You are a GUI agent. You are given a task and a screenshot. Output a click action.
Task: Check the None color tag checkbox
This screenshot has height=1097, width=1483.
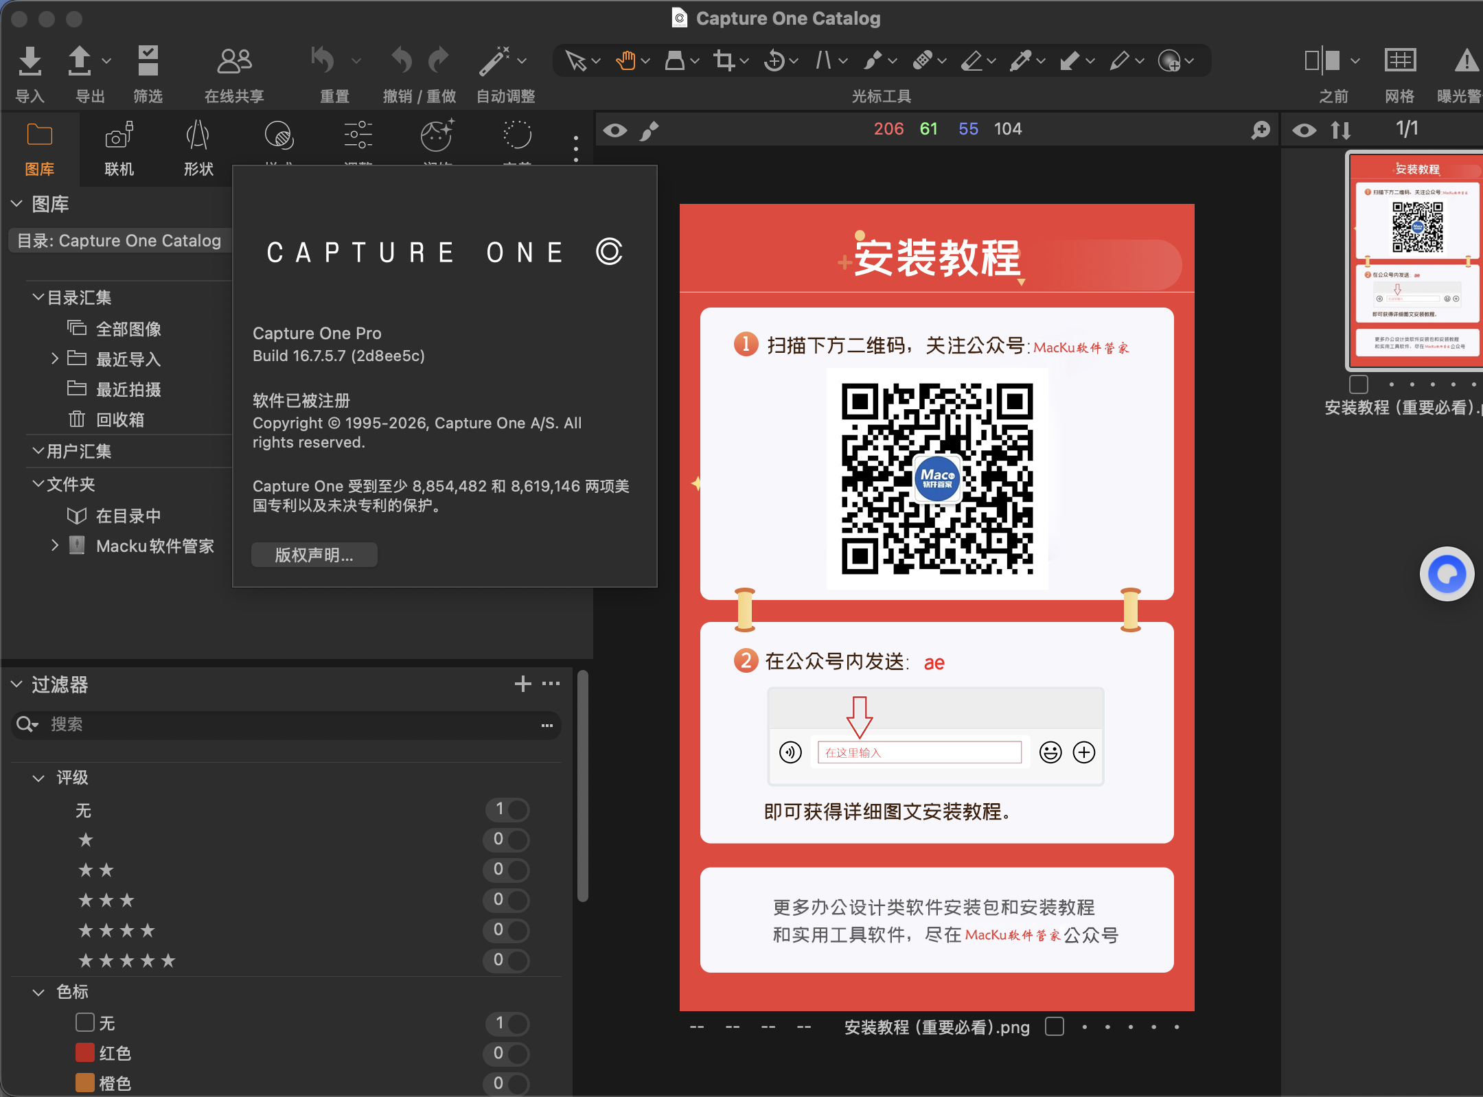(85, 1022)
